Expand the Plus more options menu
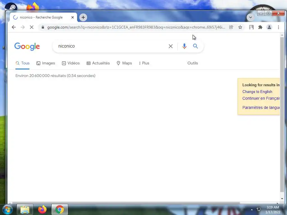 coord(144,63)
